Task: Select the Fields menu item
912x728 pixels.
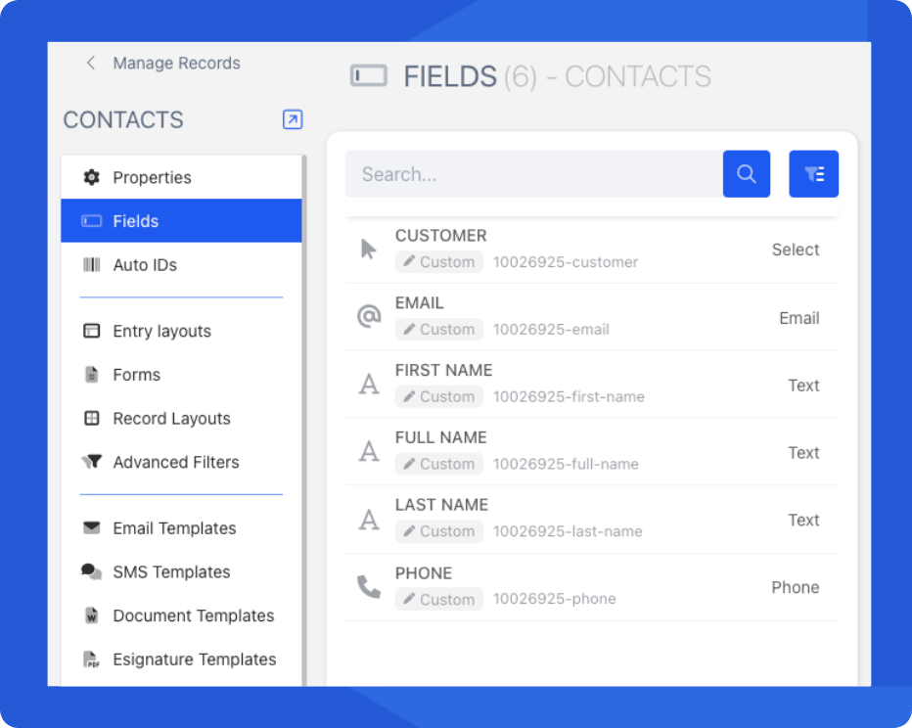Action: (181, 221)
